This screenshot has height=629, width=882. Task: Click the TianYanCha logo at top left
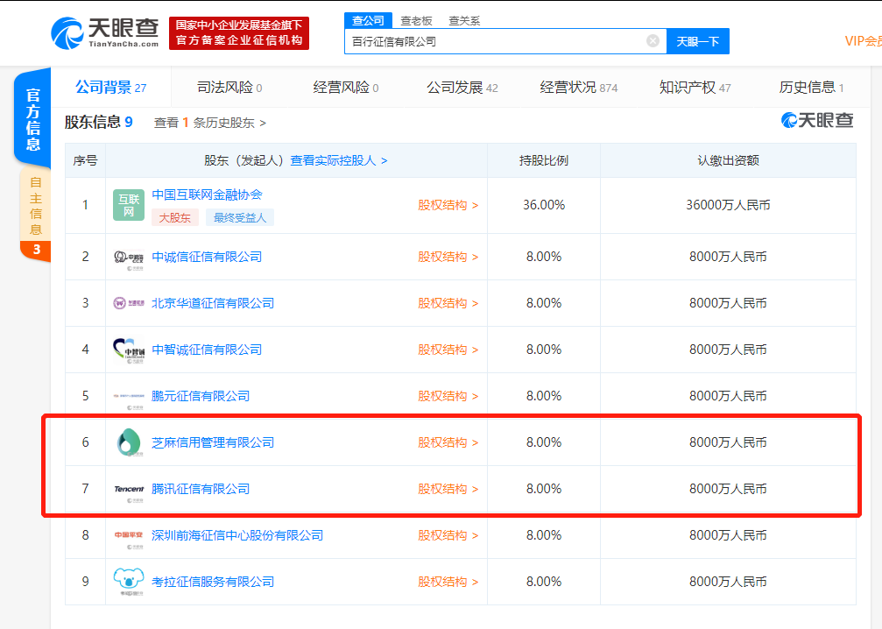tap(105, 33)
